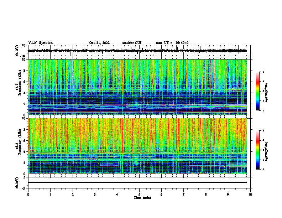The image size is (282, 218).
Task: Click time axis tick label "1"
Action: (50, 194)
